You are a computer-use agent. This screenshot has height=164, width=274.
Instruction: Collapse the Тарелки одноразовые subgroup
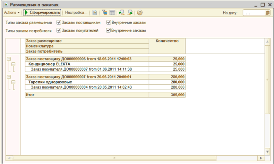pyautogui.click(x=14, y=82)
